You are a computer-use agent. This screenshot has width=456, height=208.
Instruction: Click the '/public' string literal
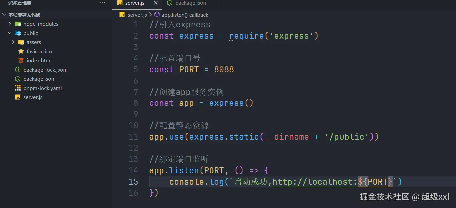(346, 137)
